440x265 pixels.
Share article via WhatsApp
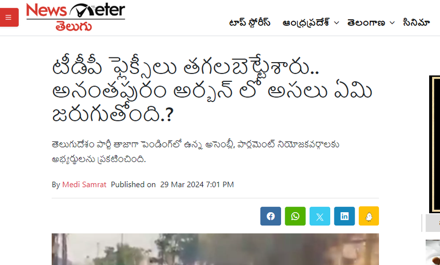coord(295,216)
